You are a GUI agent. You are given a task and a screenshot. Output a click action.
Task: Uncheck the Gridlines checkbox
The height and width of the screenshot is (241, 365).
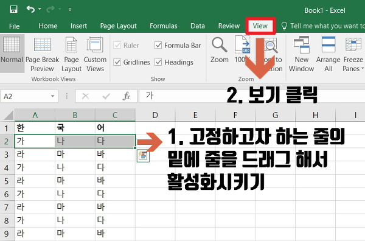coord(117,62)
